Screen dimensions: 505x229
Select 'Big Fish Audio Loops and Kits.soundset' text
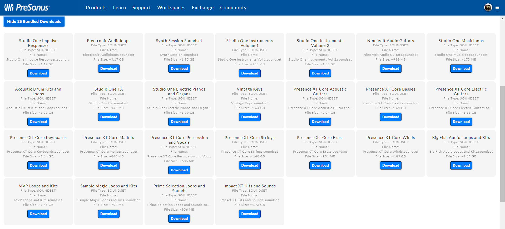click(x=461, y=152)
